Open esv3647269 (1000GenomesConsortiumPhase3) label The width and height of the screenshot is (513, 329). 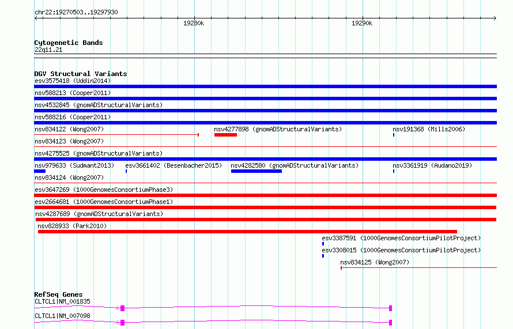pos(104,190)
